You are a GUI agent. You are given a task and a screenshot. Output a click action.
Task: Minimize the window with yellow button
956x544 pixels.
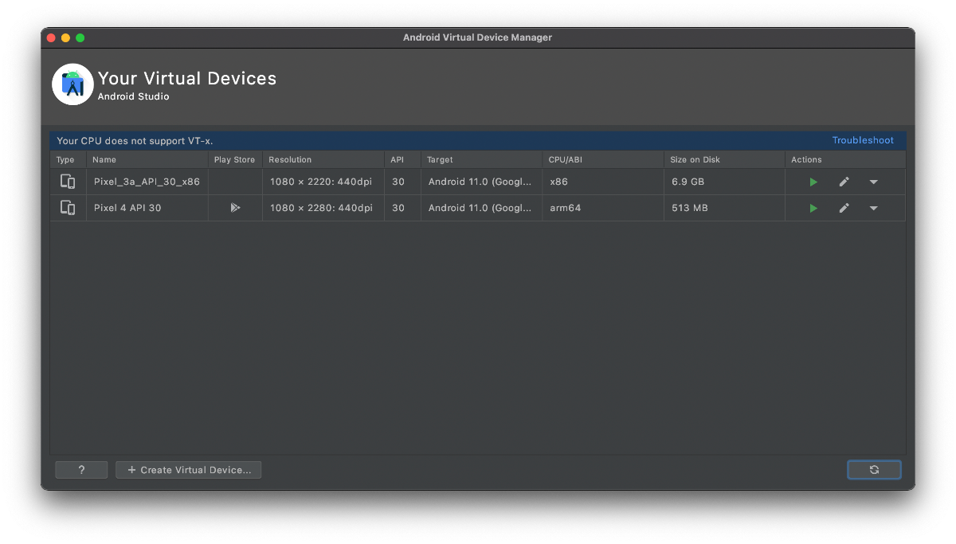65,37
